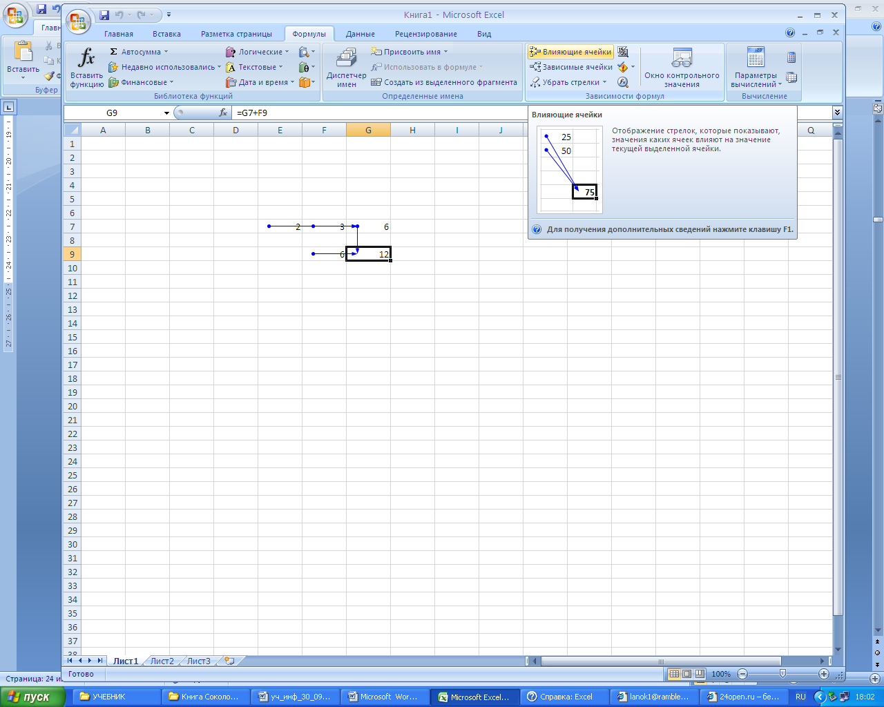Open the Дата и время functions dropdown

coord(260,82)
